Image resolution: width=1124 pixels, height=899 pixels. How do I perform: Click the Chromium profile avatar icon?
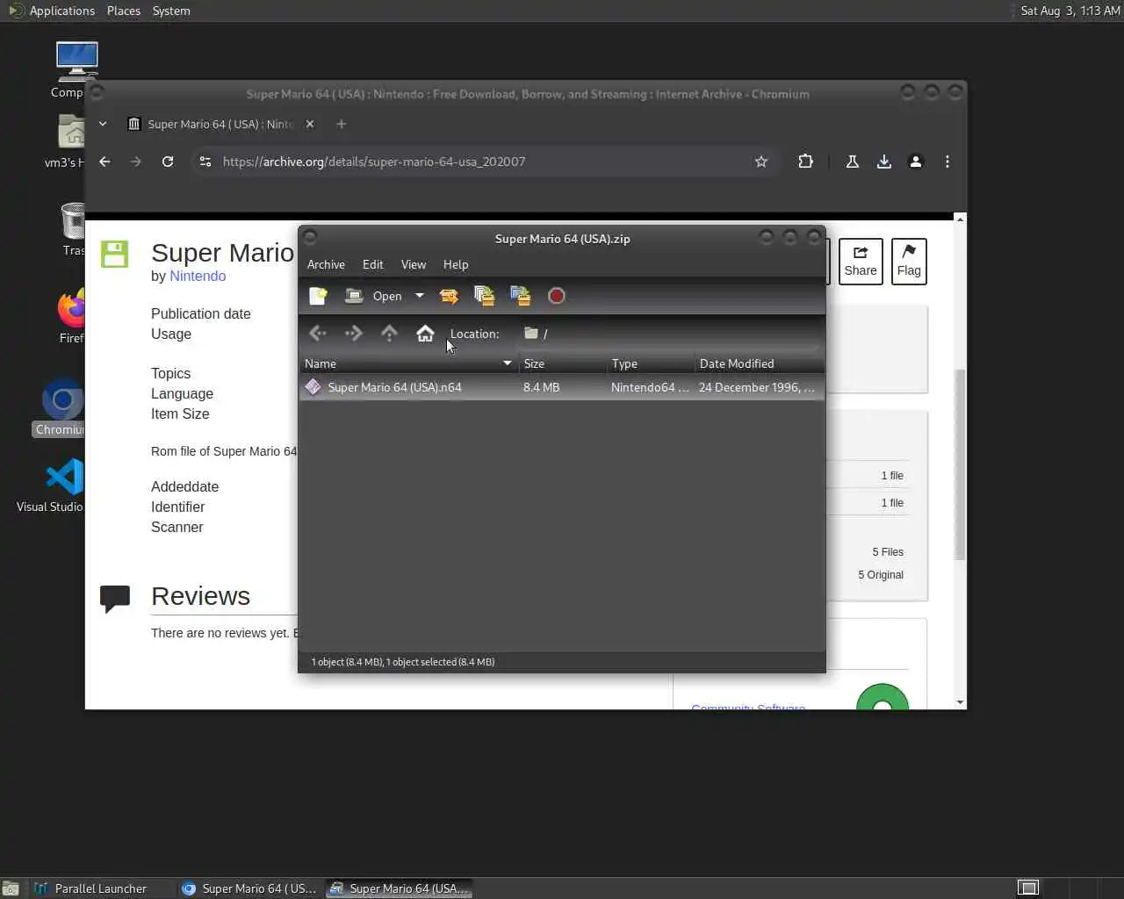click(916, 162)
